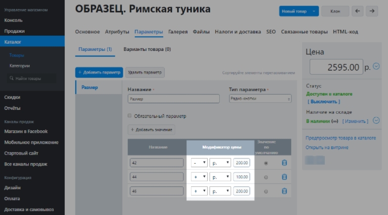The height and width of the screenshot is (215, 388).
Task: Set size 46 as default value
Action: pos(266,191)
